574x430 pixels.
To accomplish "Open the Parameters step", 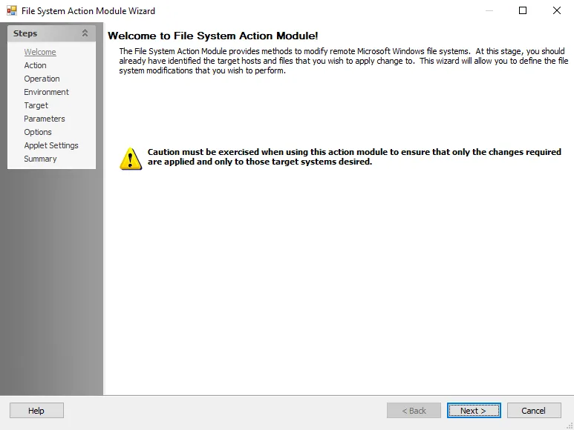I will [x=45, y=119].
